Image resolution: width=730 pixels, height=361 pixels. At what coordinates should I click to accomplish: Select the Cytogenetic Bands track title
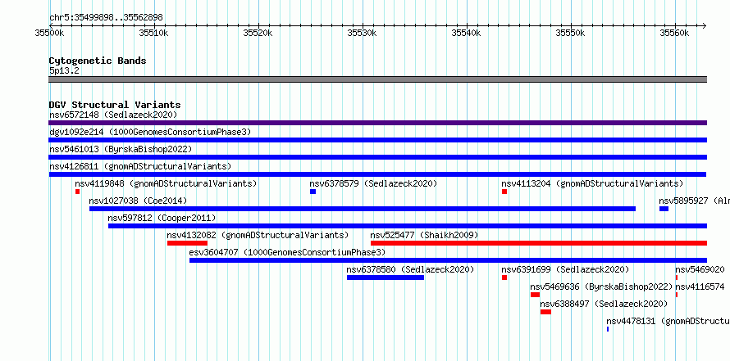click(98, 61)
